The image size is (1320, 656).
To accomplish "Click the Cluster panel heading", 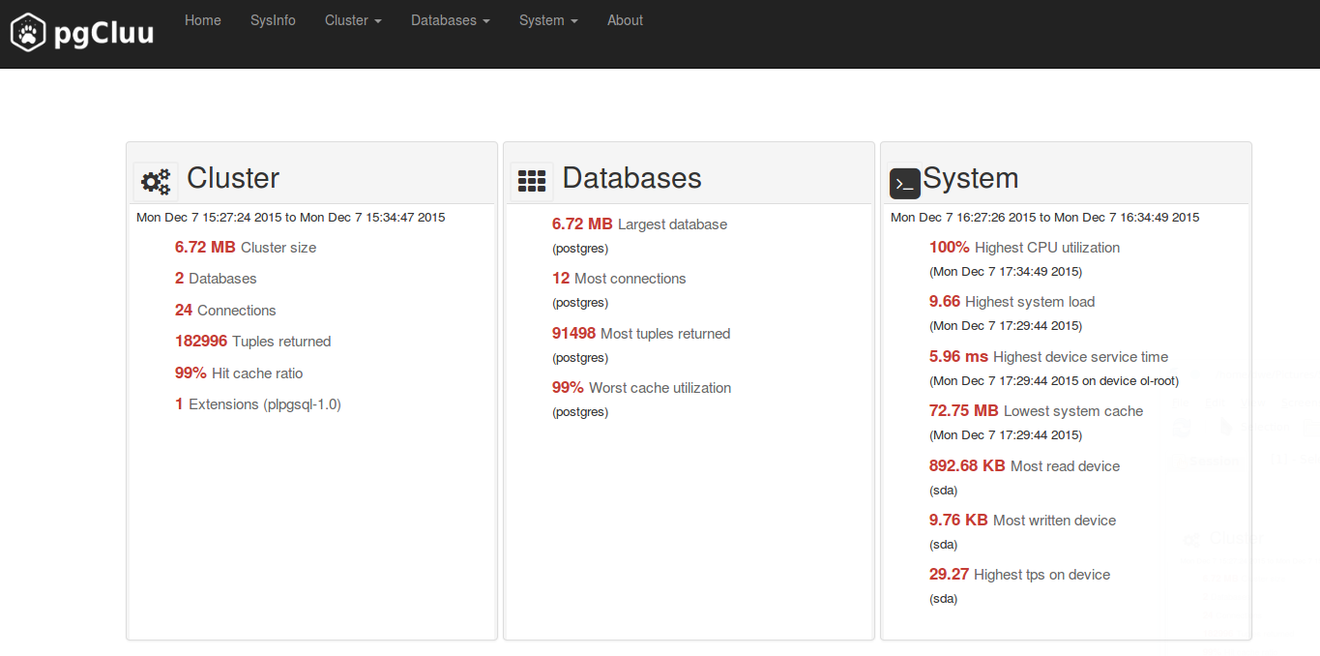I will coord(233,178).
